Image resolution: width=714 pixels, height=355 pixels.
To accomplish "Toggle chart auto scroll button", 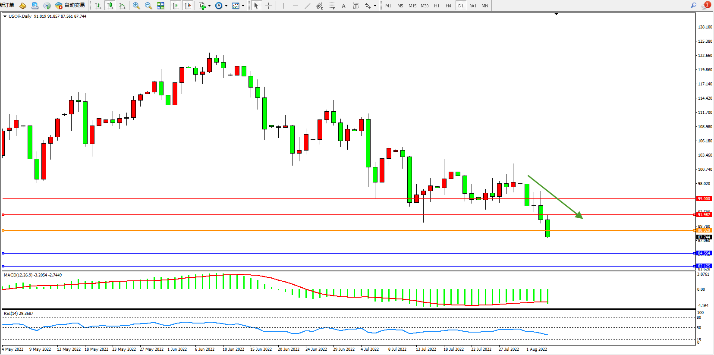I will (175, 6).
